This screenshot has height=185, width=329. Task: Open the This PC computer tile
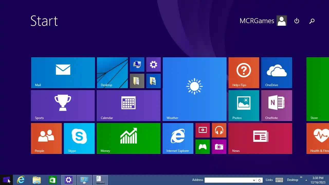click(x=137, y=64)
